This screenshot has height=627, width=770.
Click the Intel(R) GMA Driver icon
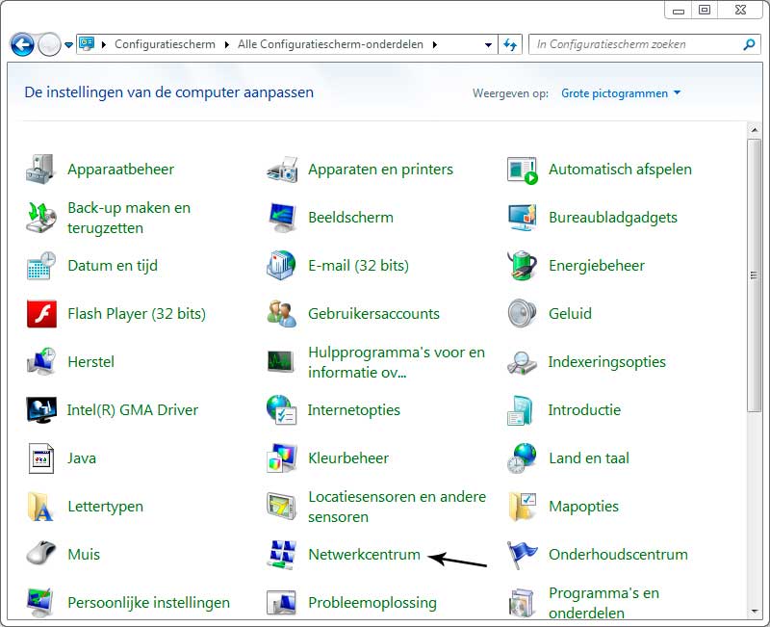pos(41,410)
